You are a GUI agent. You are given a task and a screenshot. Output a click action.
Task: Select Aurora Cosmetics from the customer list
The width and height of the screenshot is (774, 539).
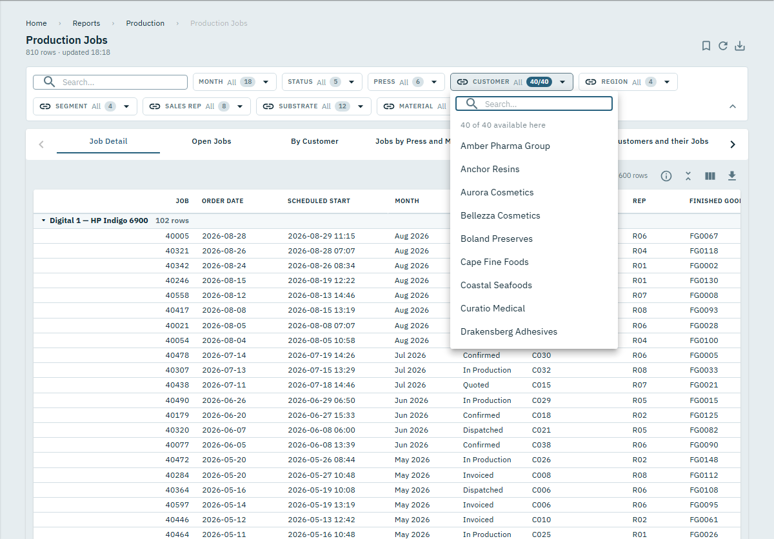pos(534,192)
